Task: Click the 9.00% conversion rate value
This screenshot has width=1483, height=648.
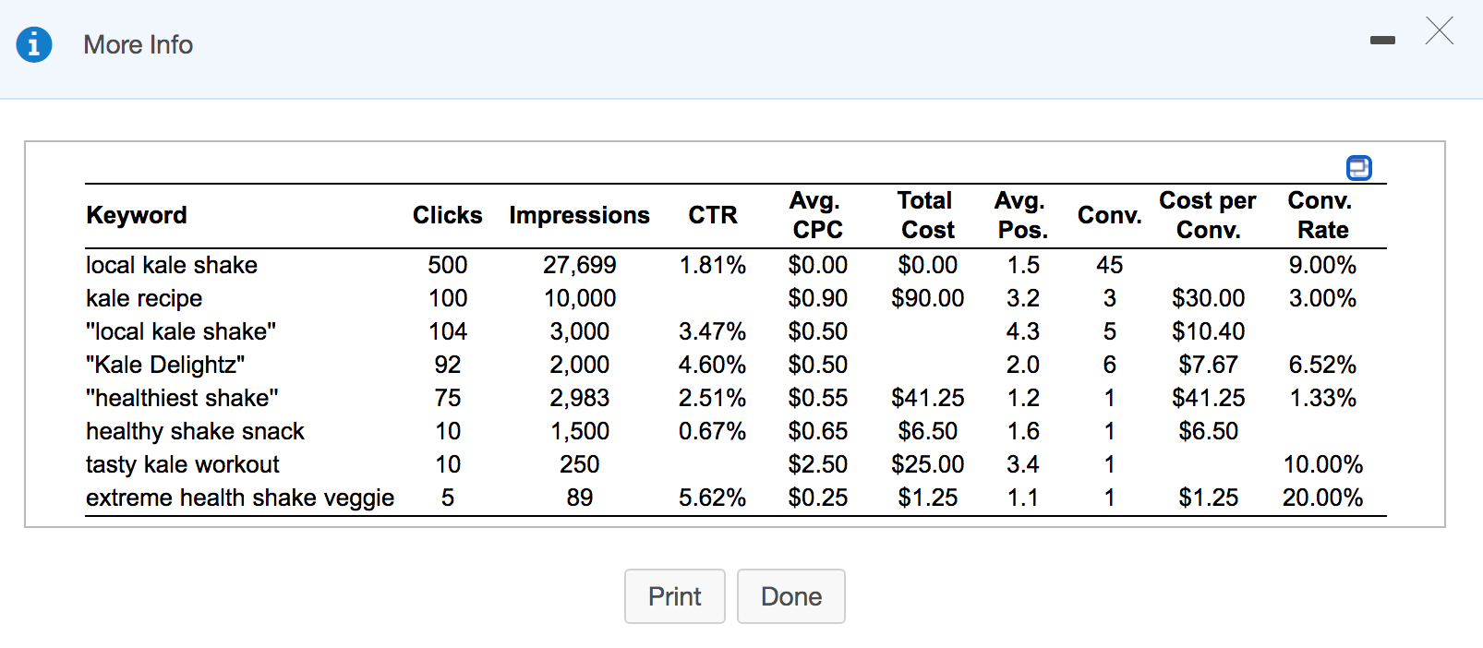Action: [x=1323, y=265]
